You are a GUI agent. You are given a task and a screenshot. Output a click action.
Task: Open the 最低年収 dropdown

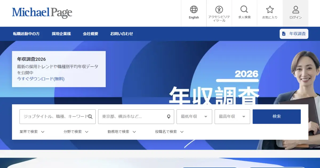[x=194, y=117]
